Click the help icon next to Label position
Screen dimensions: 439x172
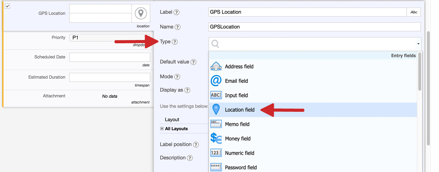click(196, 145)
